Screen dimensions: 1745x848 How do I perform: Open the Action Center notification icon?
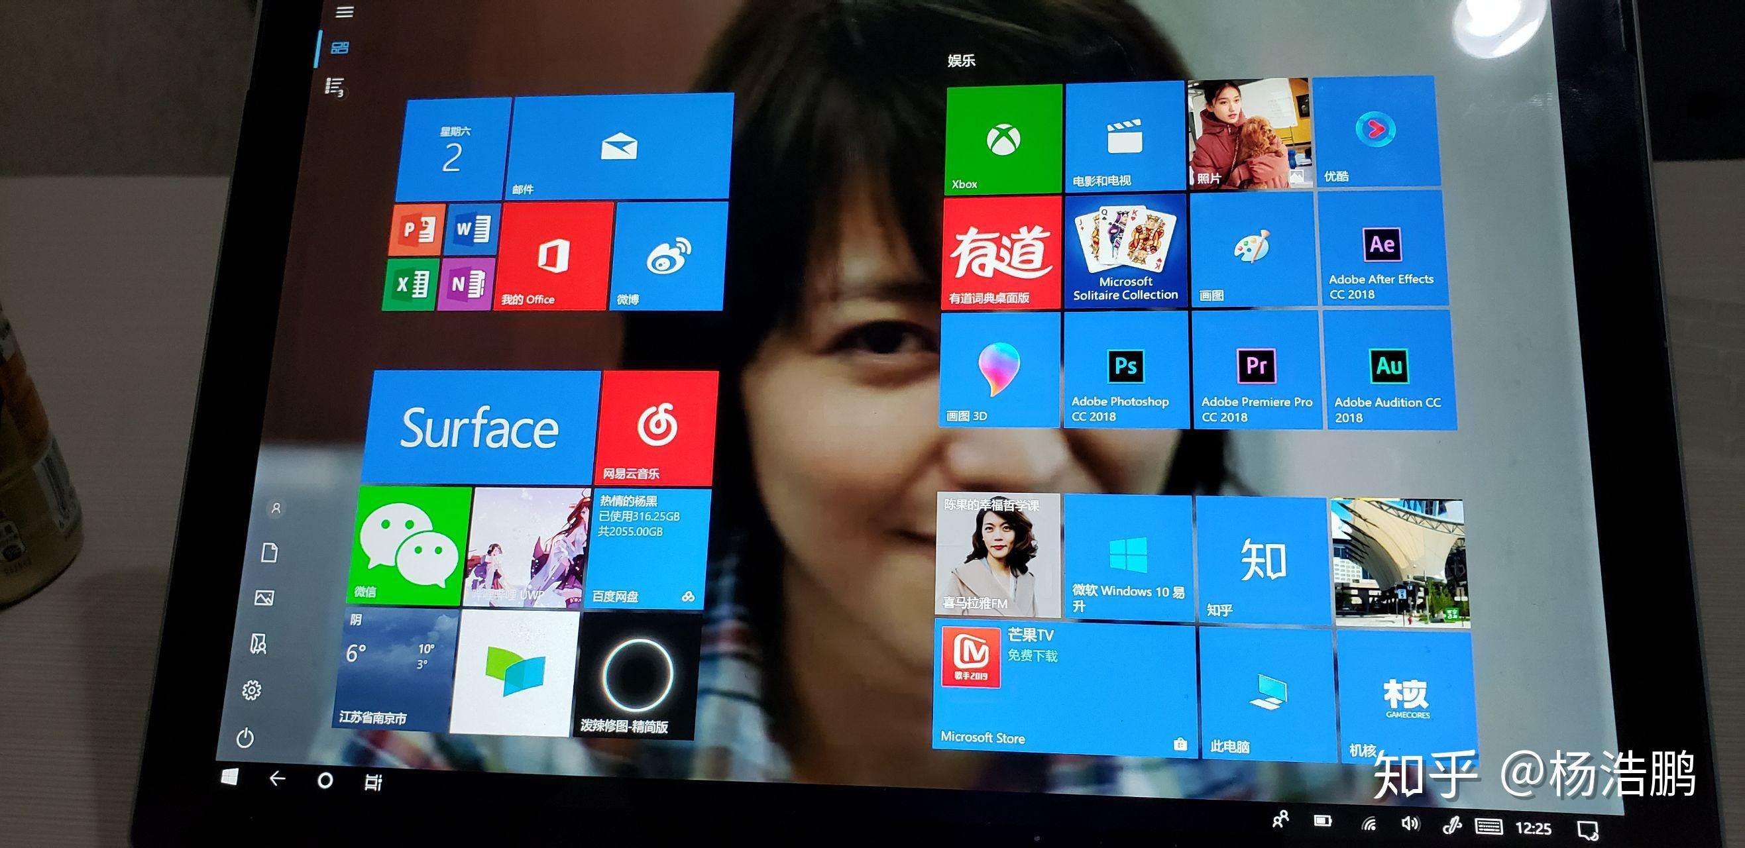(1587, 829)
